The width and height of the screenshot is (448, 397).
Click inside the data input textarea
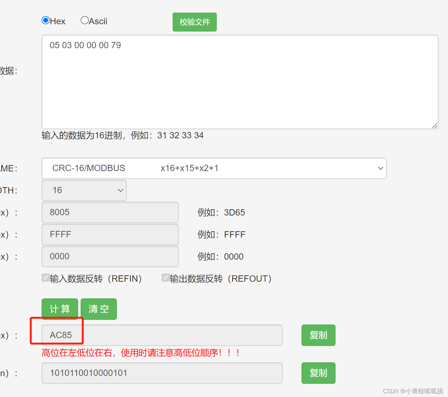point(239,82)
